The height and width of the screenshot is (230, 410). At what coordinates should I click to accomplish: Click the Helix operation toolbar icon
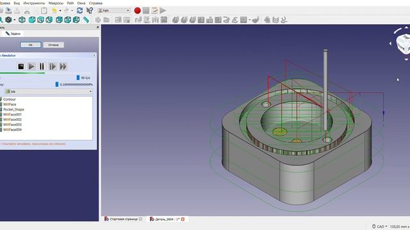pos(226,20)
